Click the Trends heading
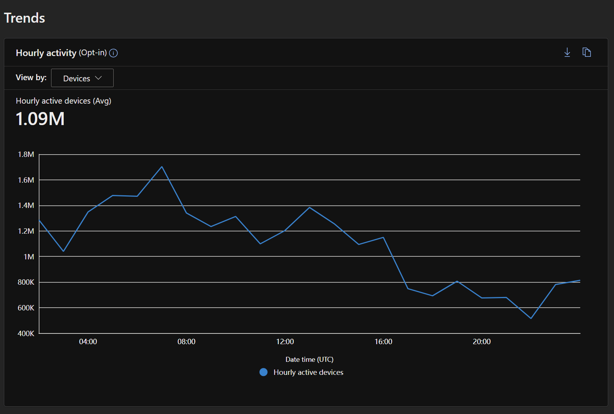614x414 pixels. (25, 18)
